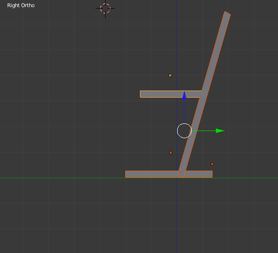Click the blue gizmo arrow shaft

pyautogui.click(x=184, y=111)
